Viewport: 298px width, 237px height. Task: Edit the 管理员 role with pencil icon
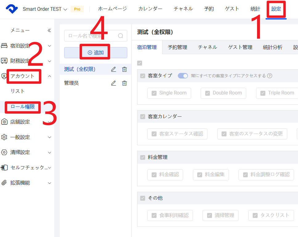tap(113, 83)
